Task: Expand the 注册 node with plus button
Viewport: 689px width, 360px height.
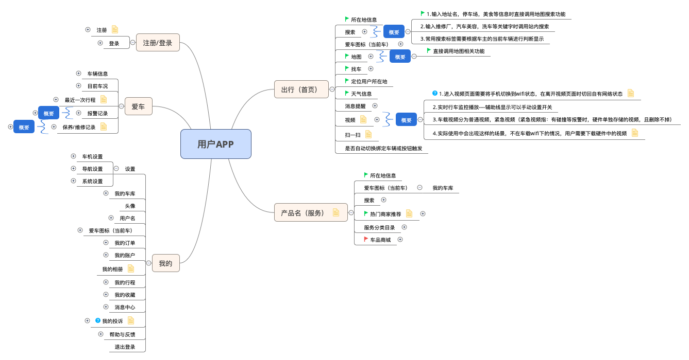Action: click(x=88, y=30)
